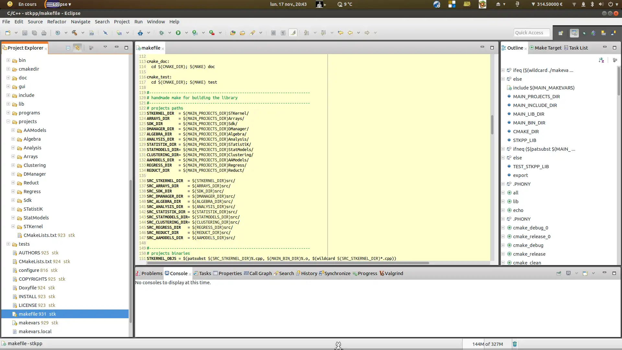Click the Run program toolbar icon

178,32
